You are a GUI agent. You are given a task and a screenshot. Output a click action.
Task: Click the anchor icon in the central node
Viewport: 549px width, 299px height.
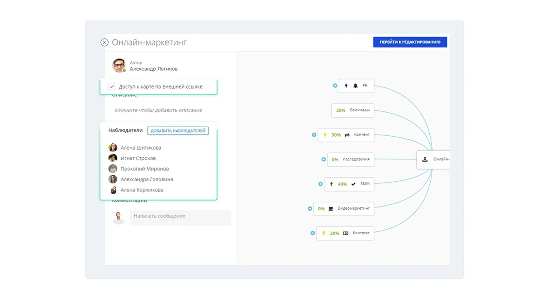pyautogui.click(x=425, y=159)
